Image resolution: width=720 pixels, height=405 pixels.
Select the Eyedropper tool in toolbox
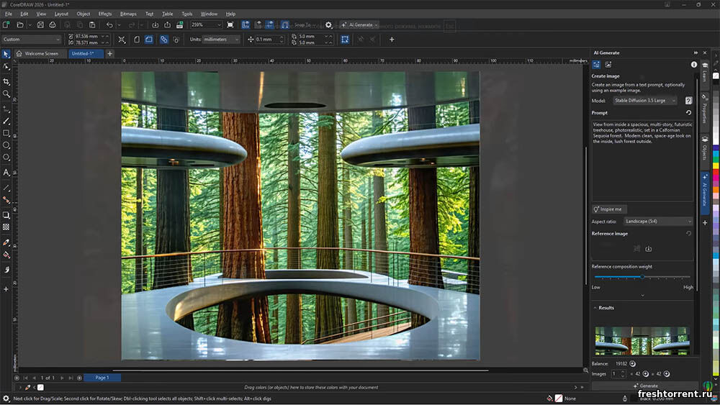coord(6,243)
